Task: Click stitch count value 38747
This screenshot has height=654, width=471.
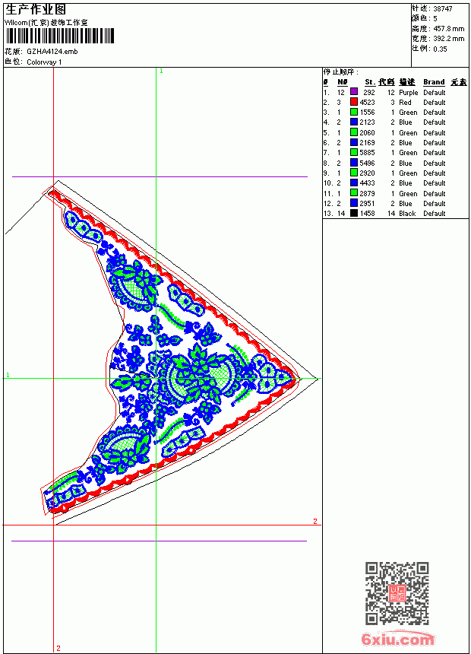Action: (x=443, y=8)
